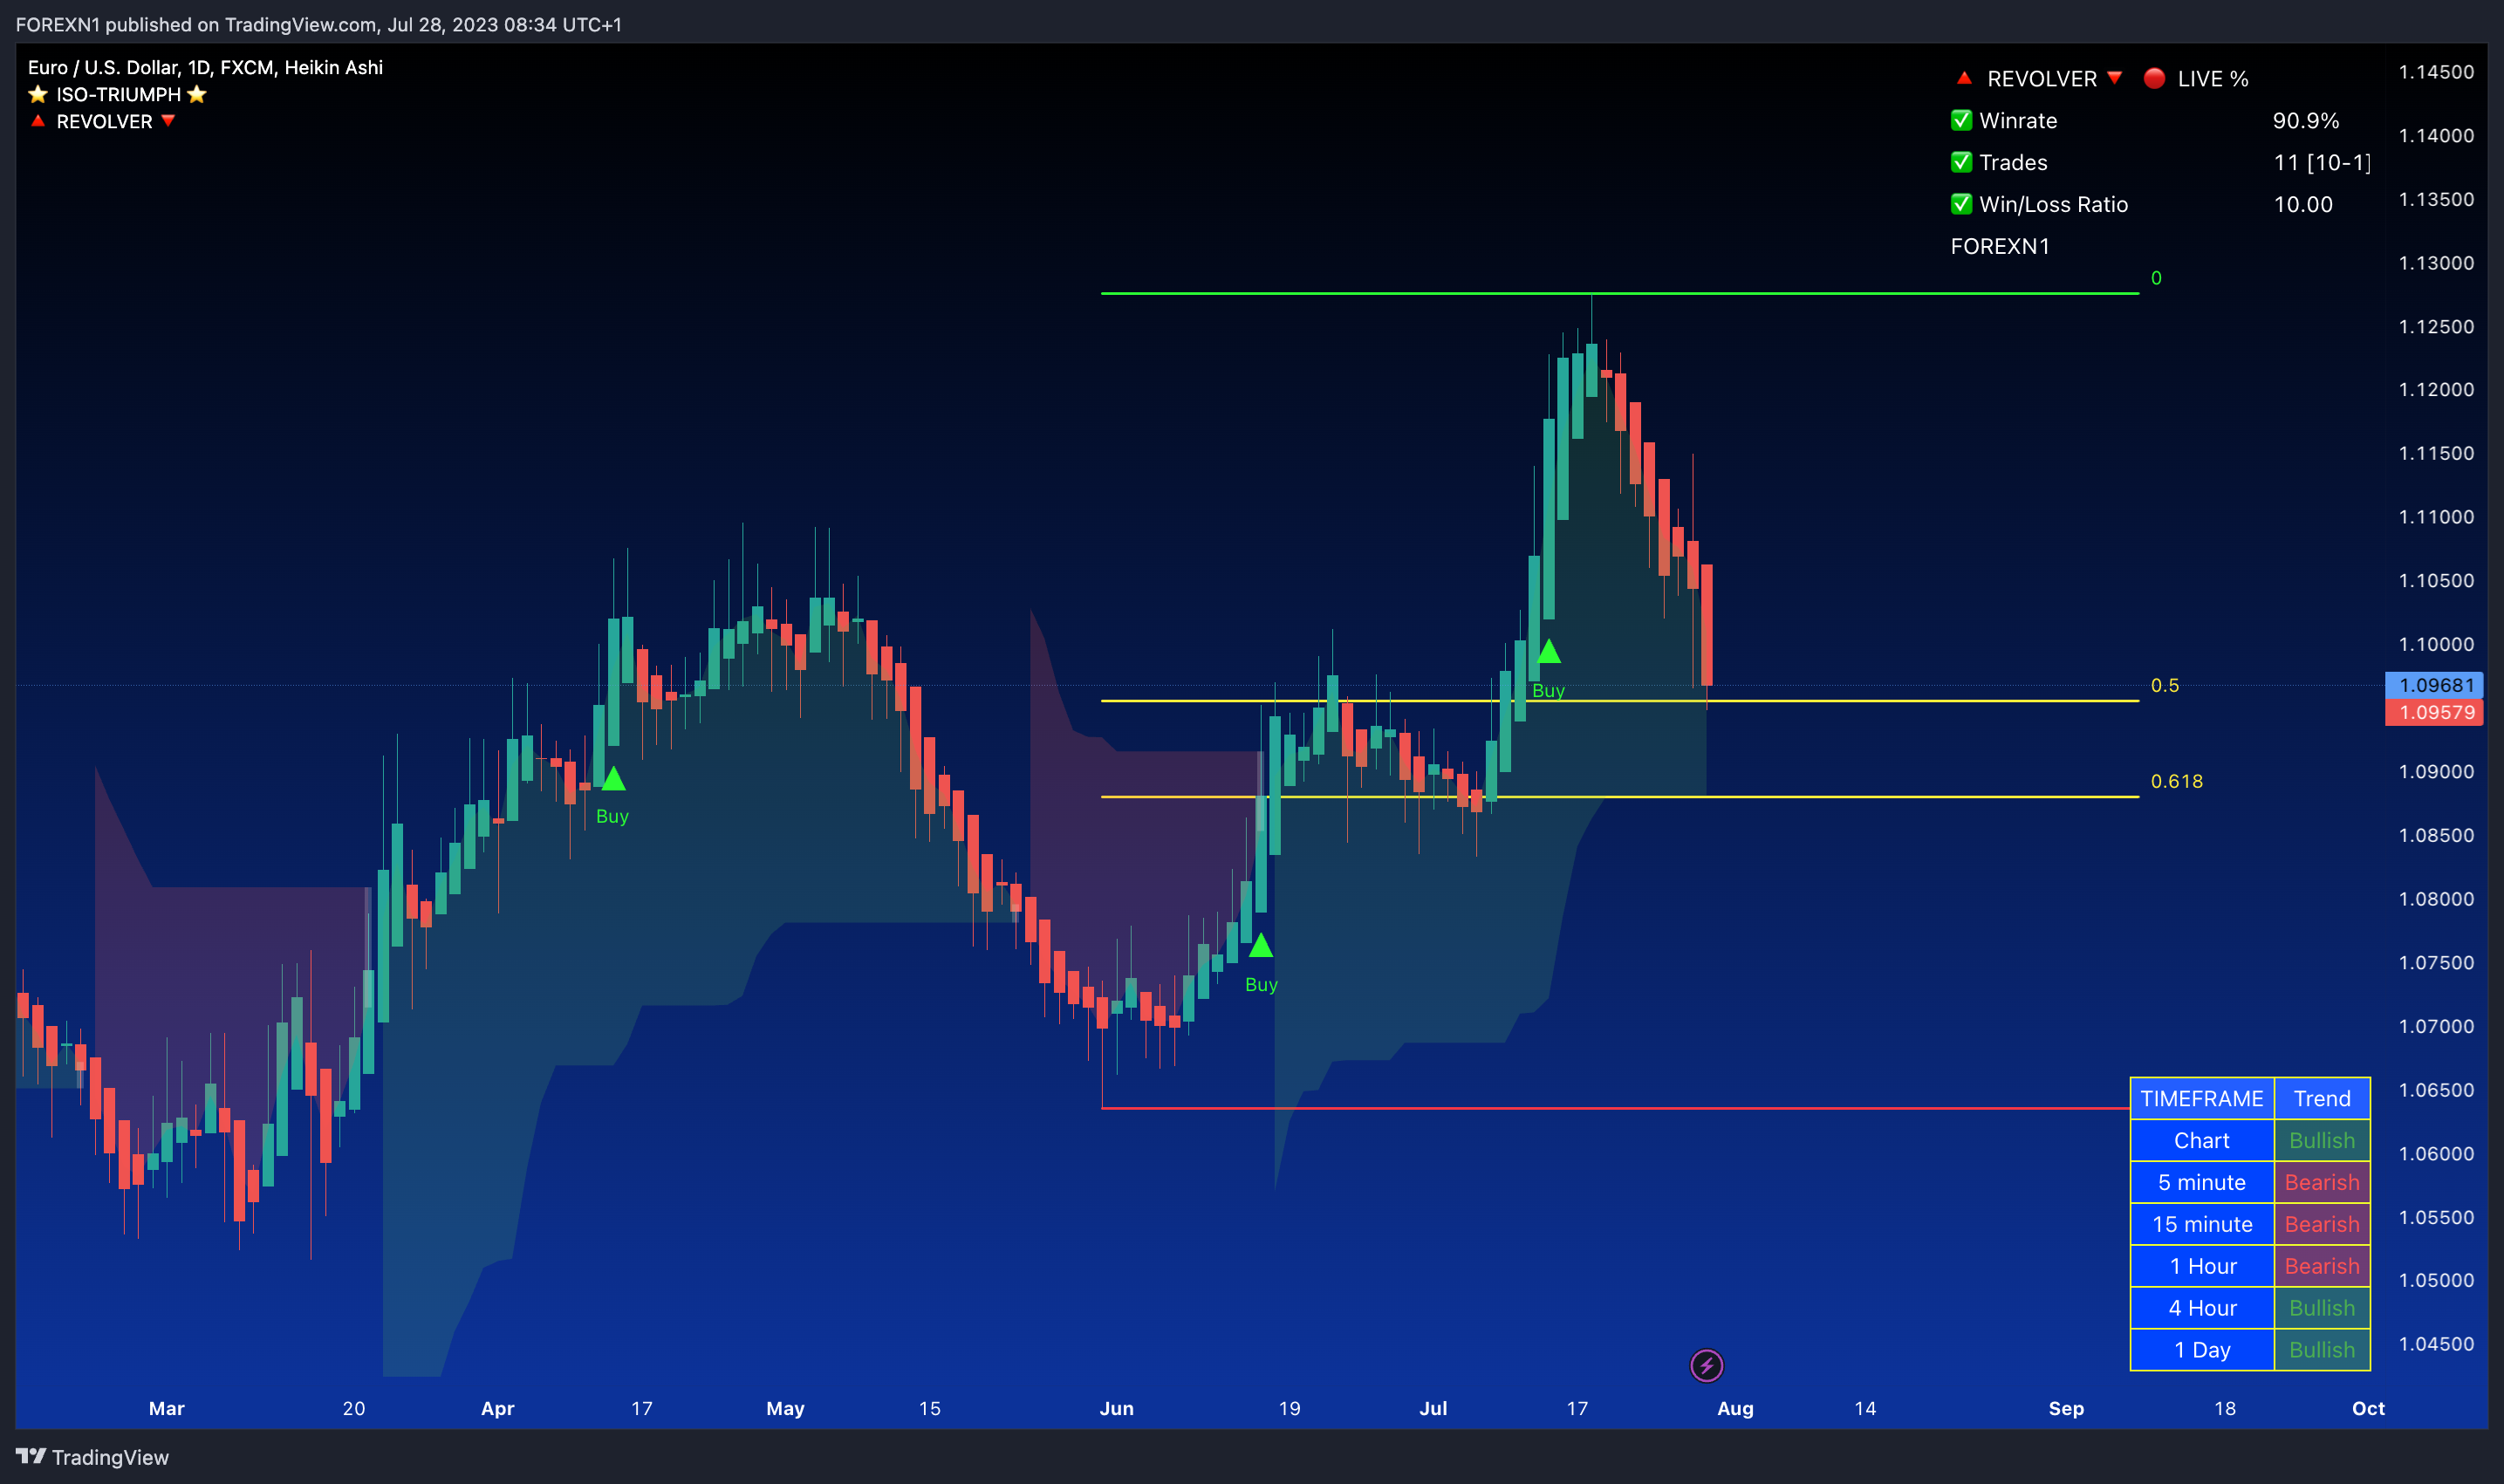Click the red 1.09579 price tag
Image resolution: width=2504 pixels, height=1484 pixels.
(2434, 712)
